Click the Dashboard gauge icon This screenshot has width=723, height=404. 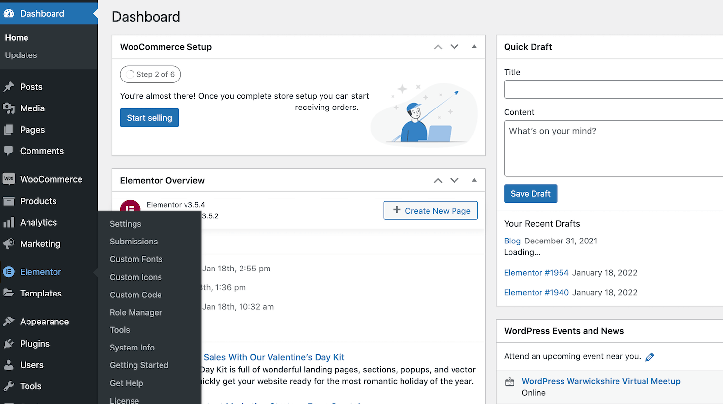[x=9, y=13]
